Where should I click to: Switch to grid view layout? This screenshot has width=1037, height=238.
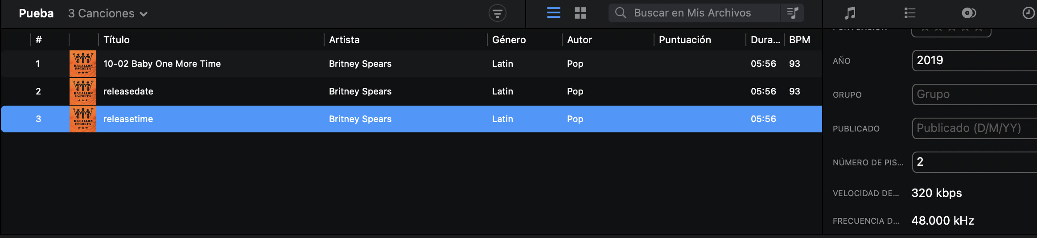point(580,13)
